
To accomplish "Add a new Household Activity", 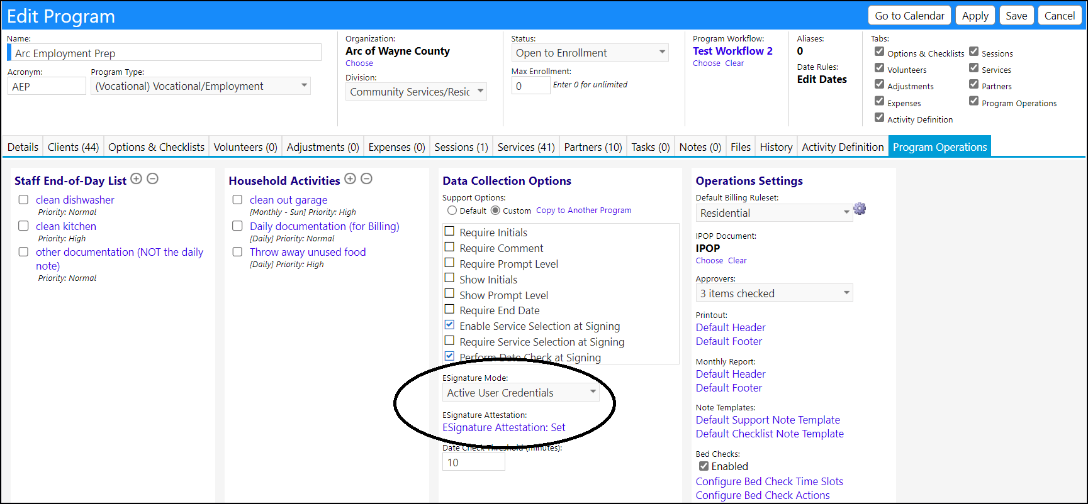I will point(350,179).
